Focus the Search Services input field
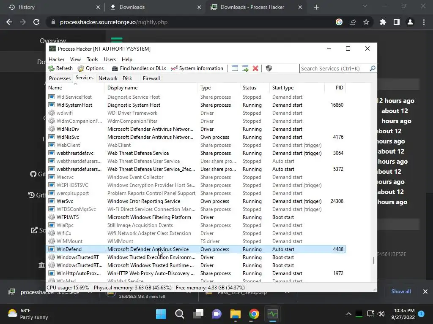 coord(334,68)
